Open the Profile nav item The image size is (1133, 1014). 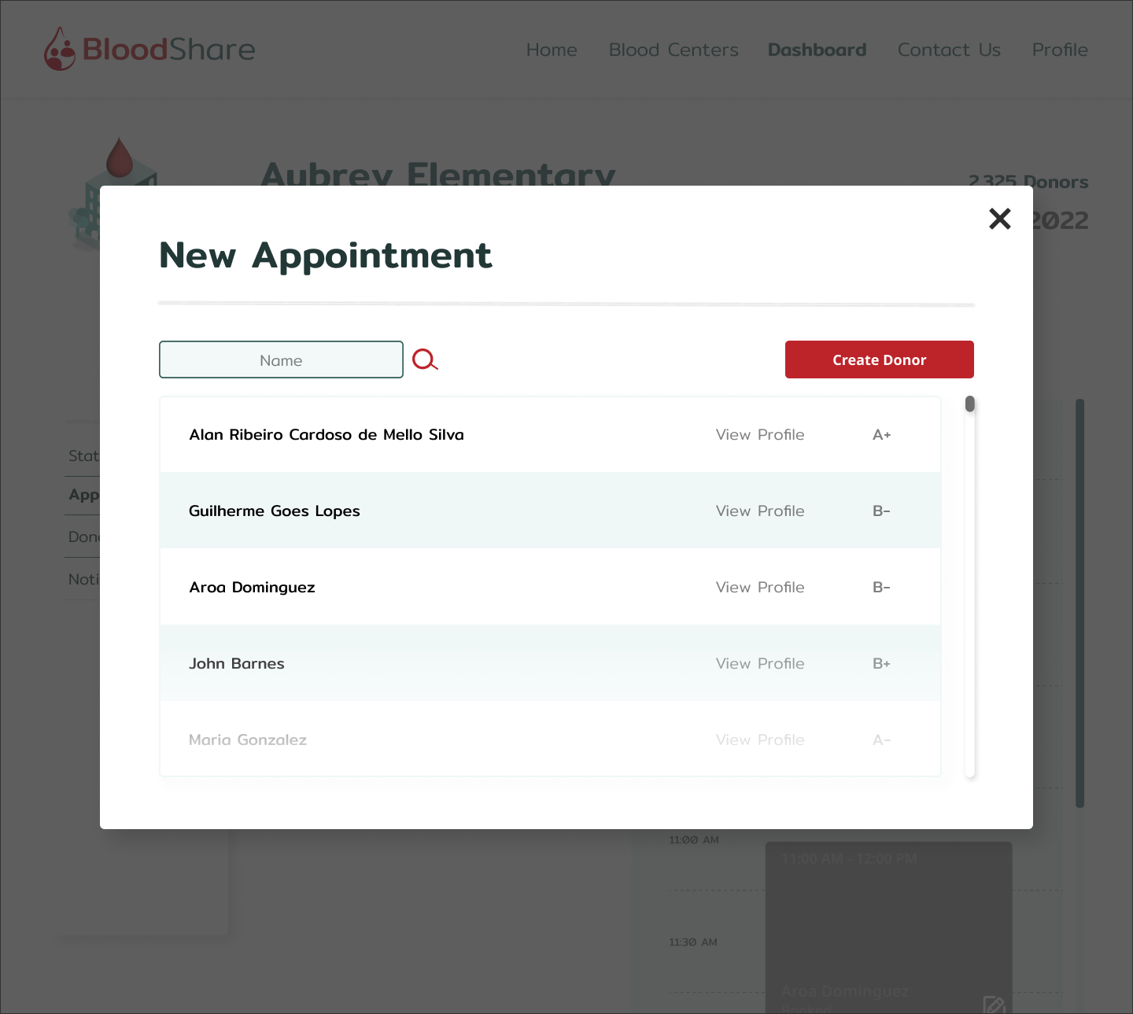pyautogui.click(x=1060, y=50)
